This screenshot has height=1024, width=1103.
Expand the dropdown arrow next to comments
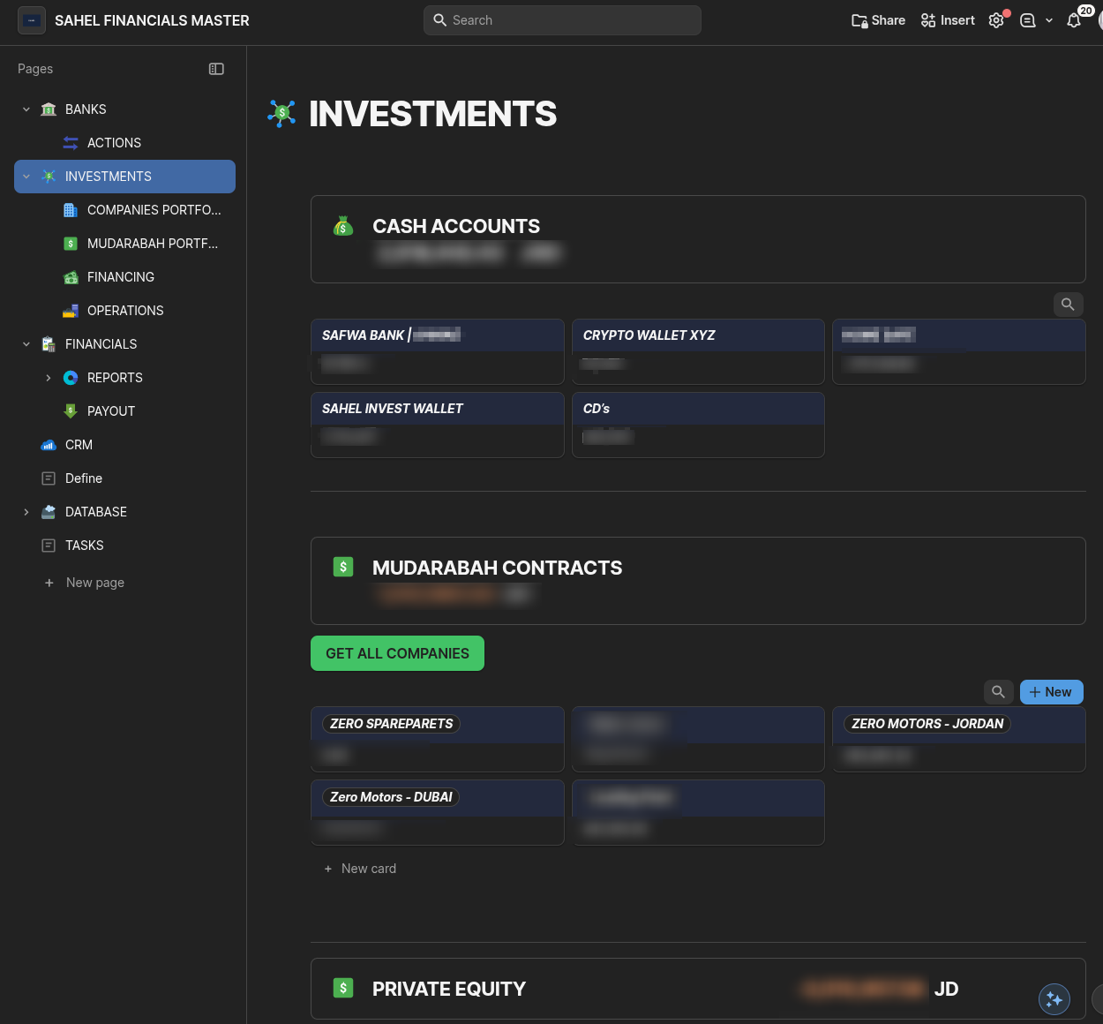pyautogui.click(x=1049, y=20)
